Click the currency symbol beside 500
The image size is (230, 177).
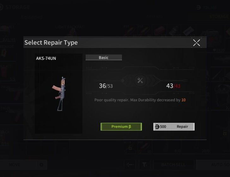(157, 127)
